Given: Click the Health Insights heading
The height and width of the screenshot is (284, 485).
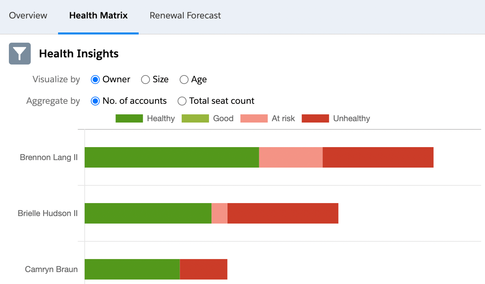Looking at the screenshot, I should (x=79, y=54).
